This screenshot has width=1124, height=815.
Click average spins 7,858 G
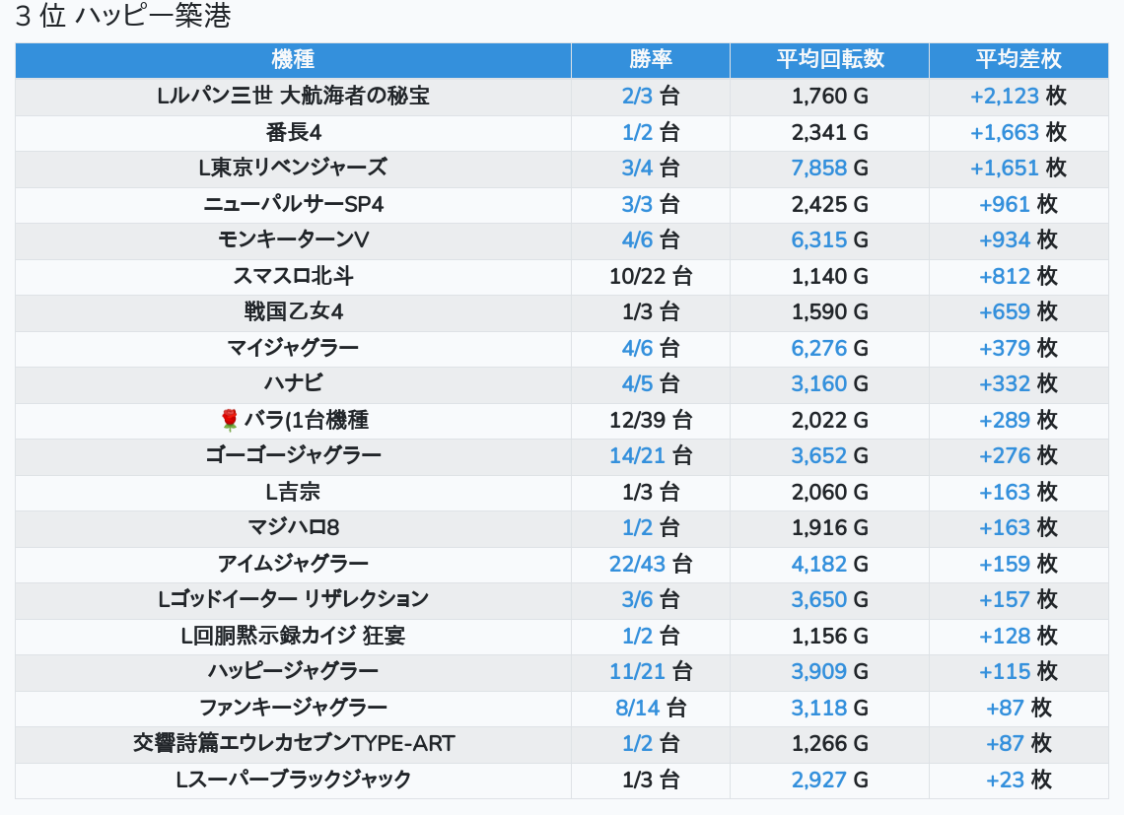click(x=830, y=169)
